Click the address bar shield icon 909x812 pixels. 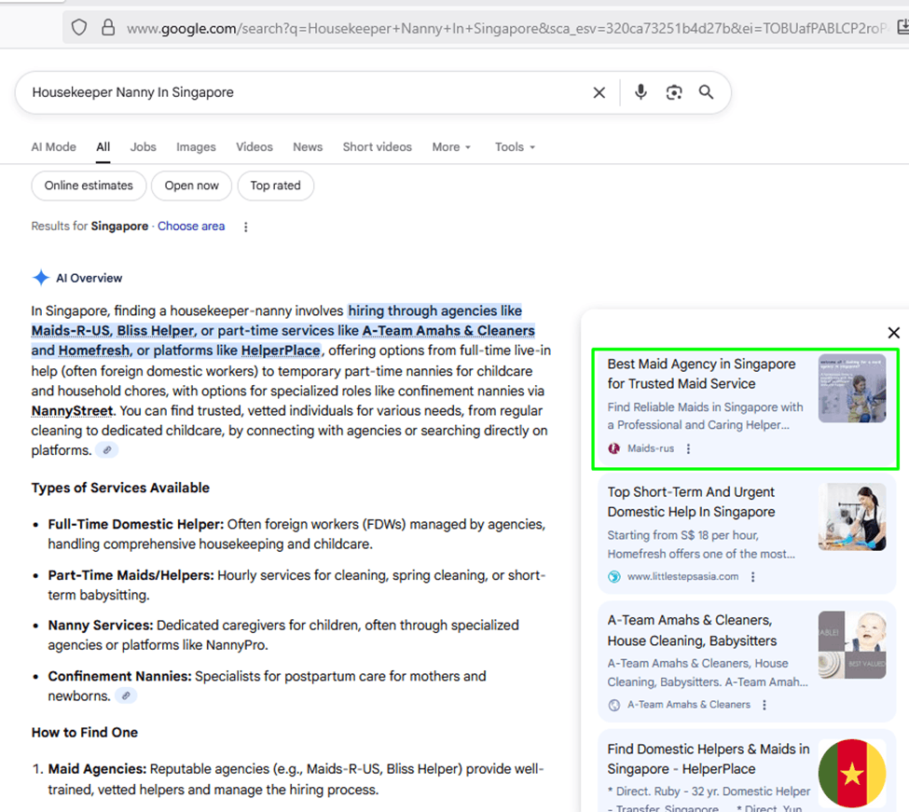pyautogui.click(x=79, y=28)
